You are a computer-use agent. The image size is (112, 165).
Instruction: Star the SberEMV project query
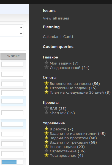click(x=47, y=113)
